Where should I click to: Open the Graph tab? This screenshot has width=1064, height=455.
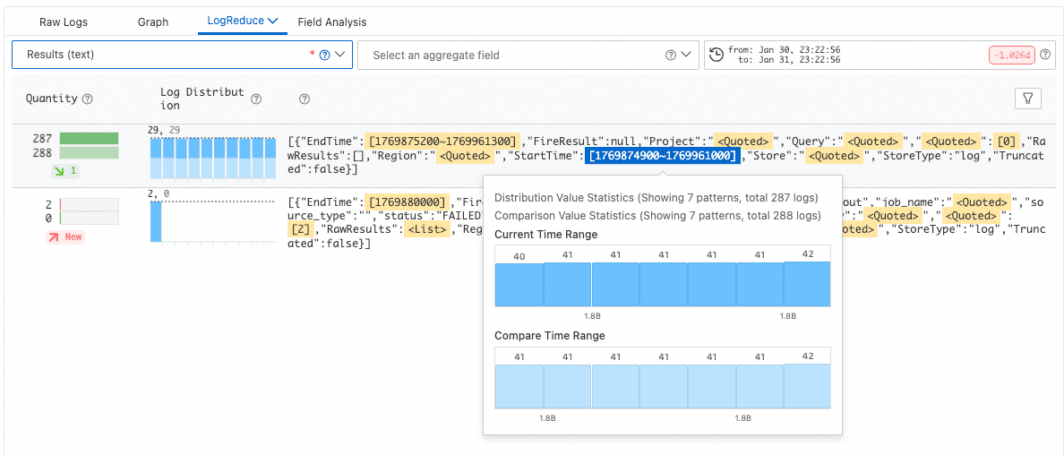153,21
